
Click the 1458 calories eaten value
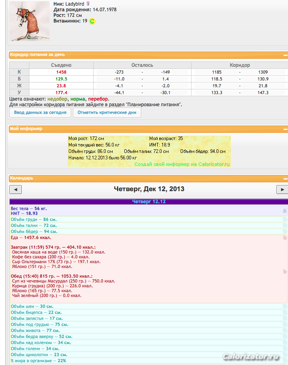pos(61,72)
